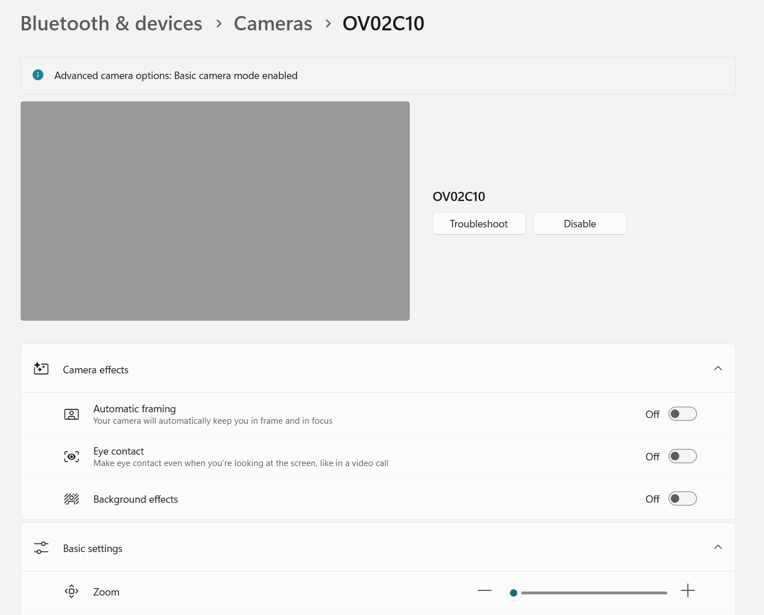The image size is (764, 615).
Task: Click the Camera effects sparkle icon
Action: [41, 369]
